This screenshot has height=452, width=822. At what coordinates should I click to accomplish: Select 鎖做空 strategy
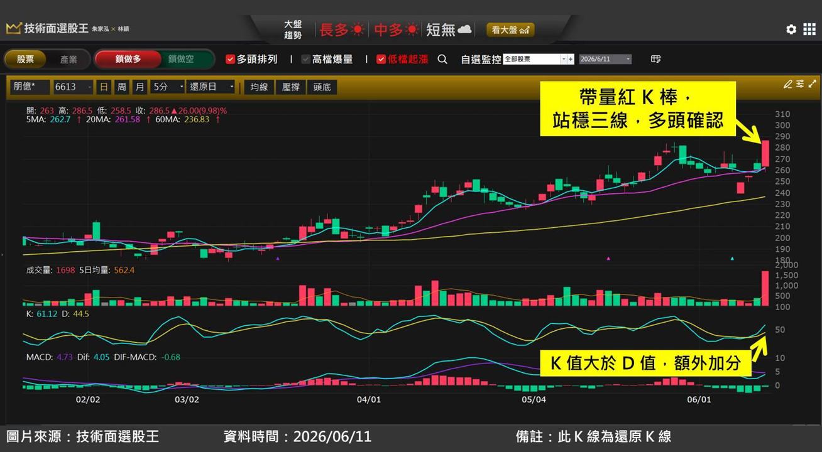(x=181, y=59)
